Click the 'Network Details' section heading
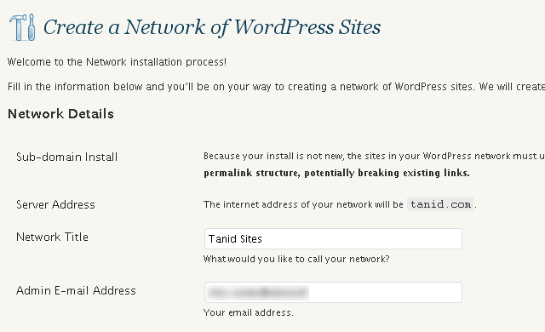This screenshot has height=332, width=545. point(60,114)
